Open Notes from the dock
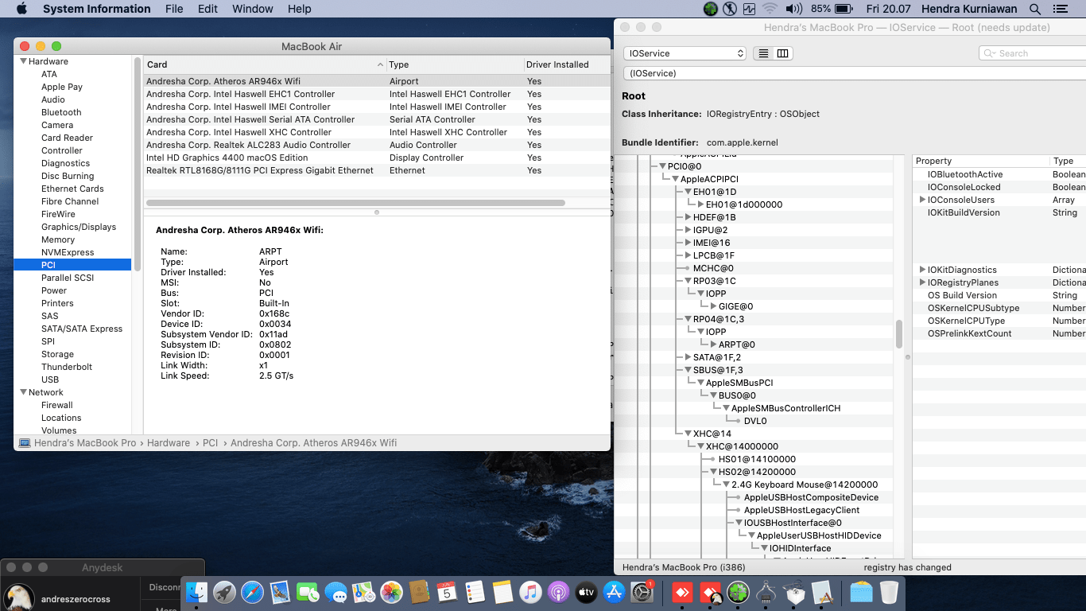Image resolution: width=1086 pixels, height=611 pixels. (502, 592)
